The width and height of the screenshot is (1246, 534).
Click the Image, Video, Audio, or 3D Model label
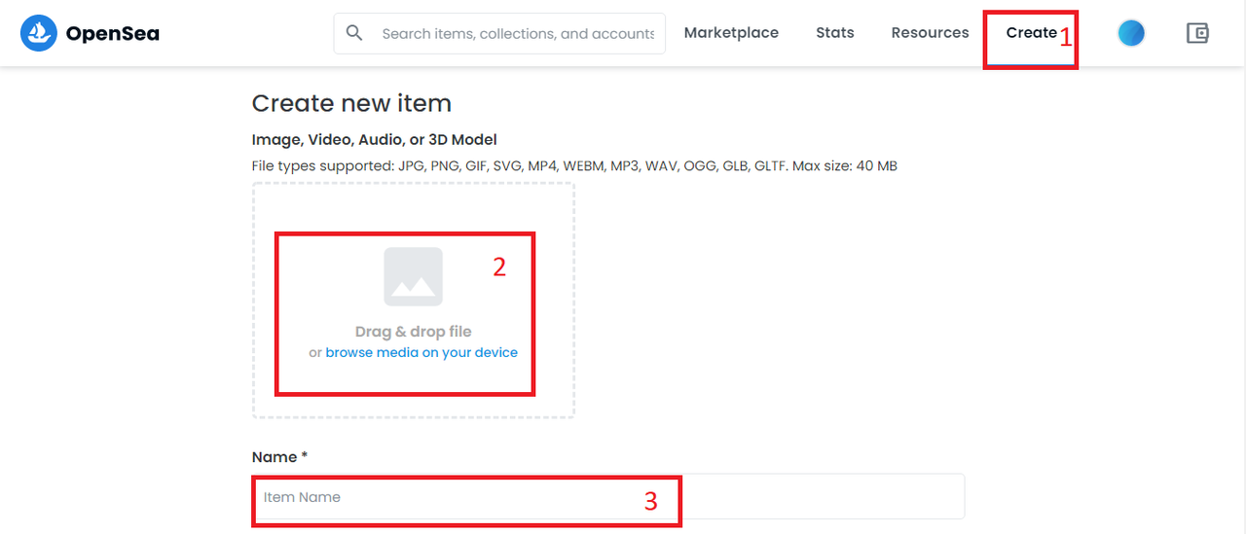click(375, 140)
